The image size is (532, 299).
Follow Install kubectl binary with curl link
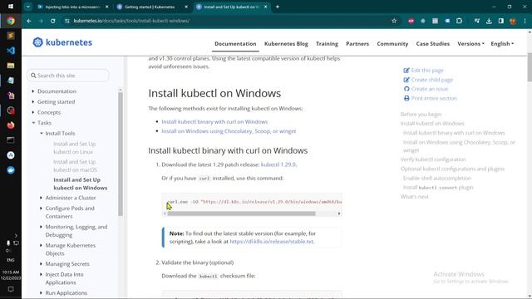pyautogui.click(x=214, y=122)
